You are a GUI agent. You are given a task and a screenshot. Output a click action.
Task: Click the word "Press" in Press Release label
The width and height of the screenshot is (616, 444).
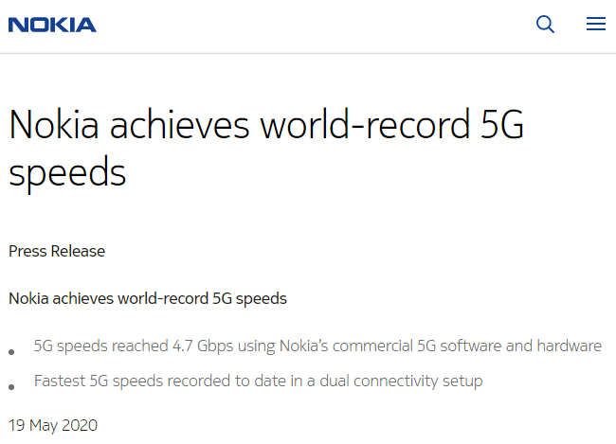coord(27,251)
